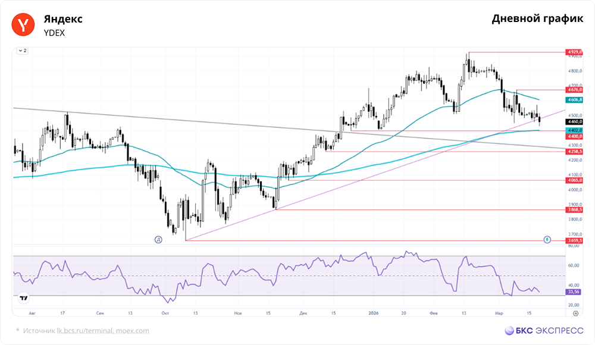This screenshot has height=345, width=595.
Task: Collapse the indicator legend showing 2
Action: [x=23, y=51]
